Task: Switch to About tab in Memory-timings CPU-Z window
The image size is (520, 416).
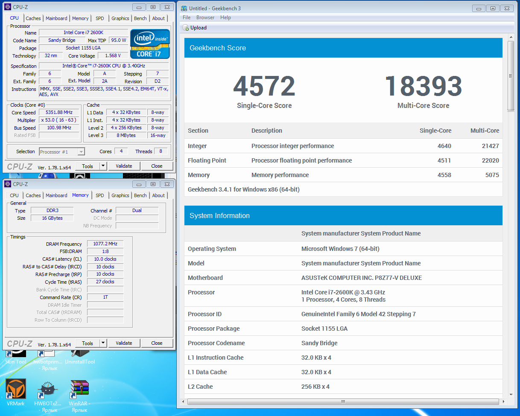Action: 158,195
